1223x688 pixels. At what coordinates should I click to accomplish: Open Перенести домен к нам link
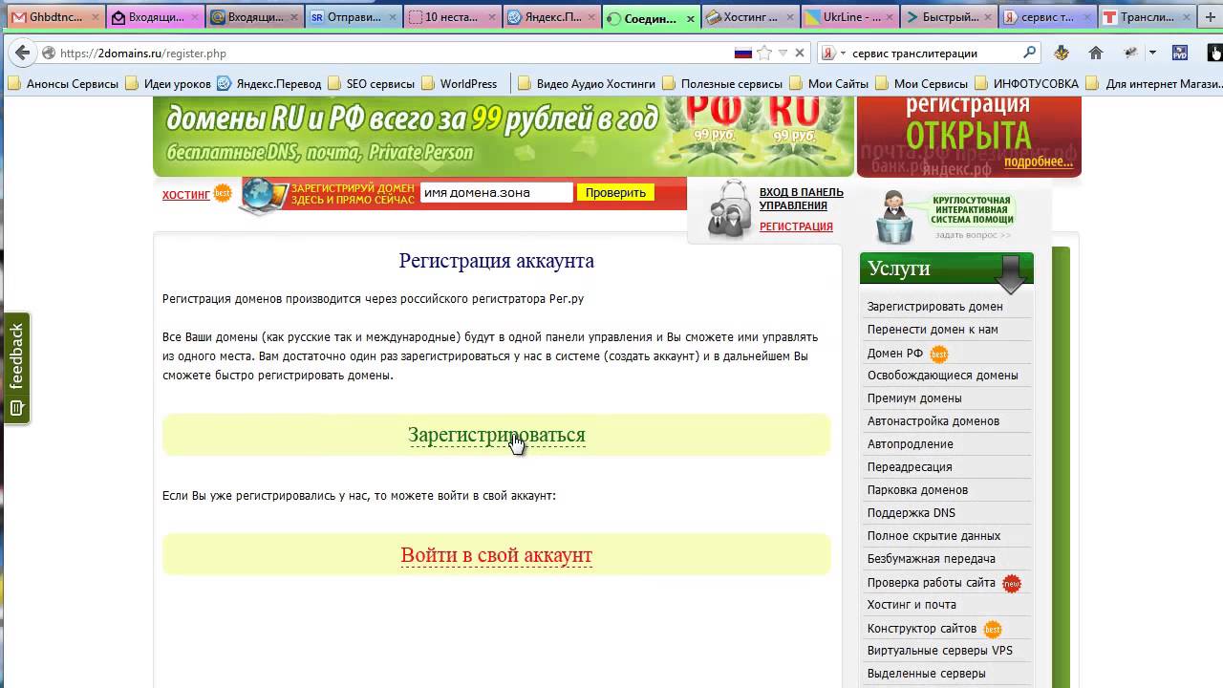(x=933, y=330)
